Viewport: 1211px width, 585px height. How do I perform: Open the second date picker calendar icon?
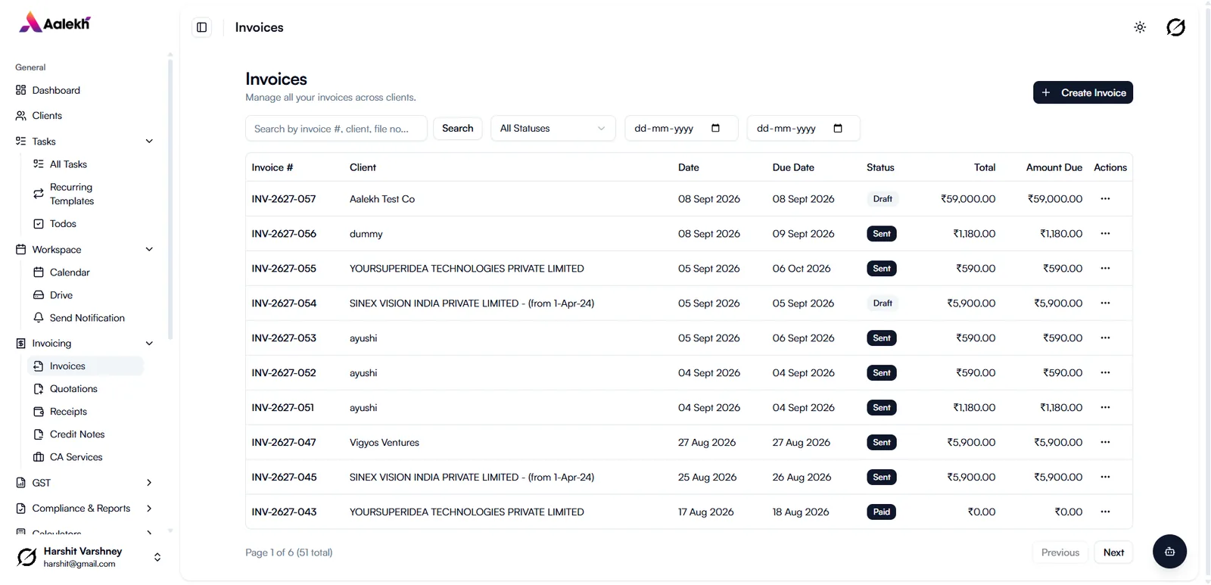coord(838,129)
